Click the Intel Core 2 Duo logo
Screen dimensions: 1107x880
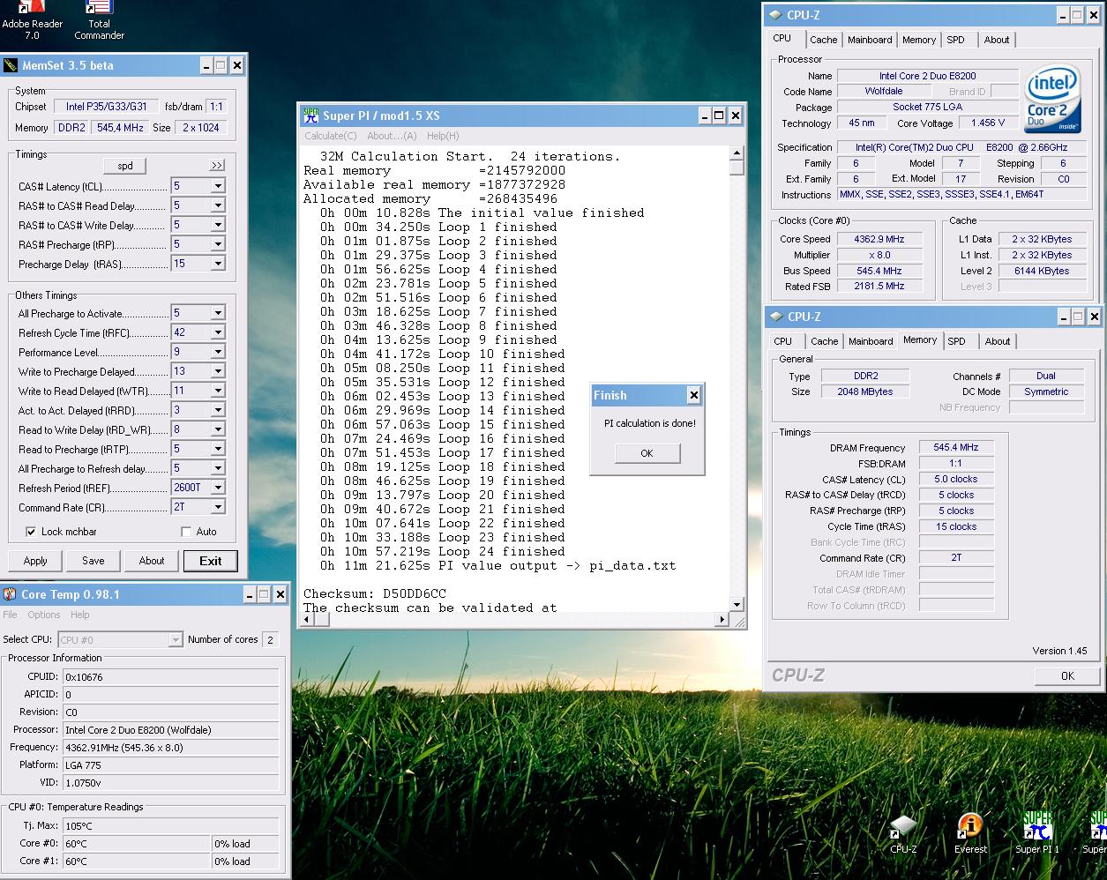(x=1052, y=99)
